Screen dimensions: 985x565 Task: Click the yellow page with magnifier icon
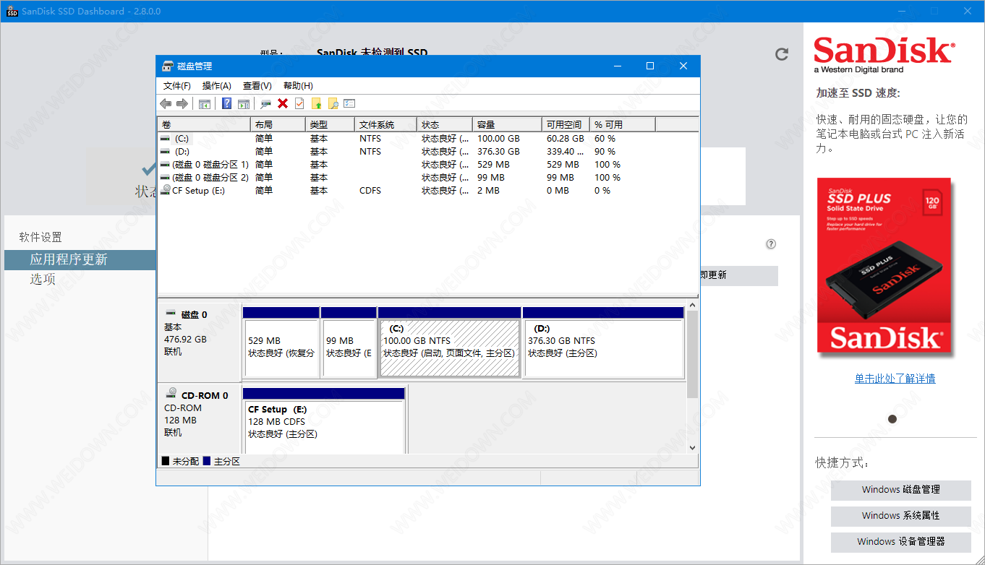click(x=333, y=103)
